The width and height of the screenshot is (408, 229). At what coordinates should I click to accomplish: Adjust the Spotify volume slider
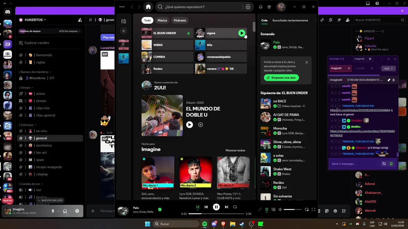[293, 210]
